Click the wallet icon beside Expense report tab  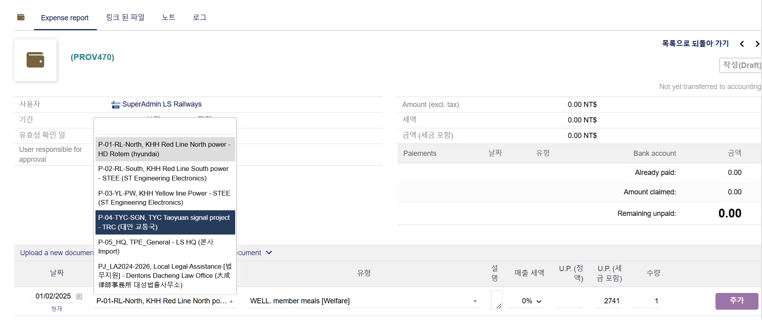tap(21, 17)
